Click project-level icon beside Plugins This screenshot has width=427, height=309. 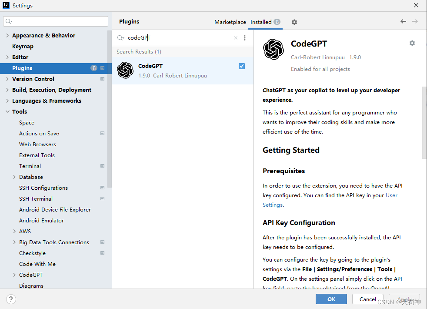[102, 68]
